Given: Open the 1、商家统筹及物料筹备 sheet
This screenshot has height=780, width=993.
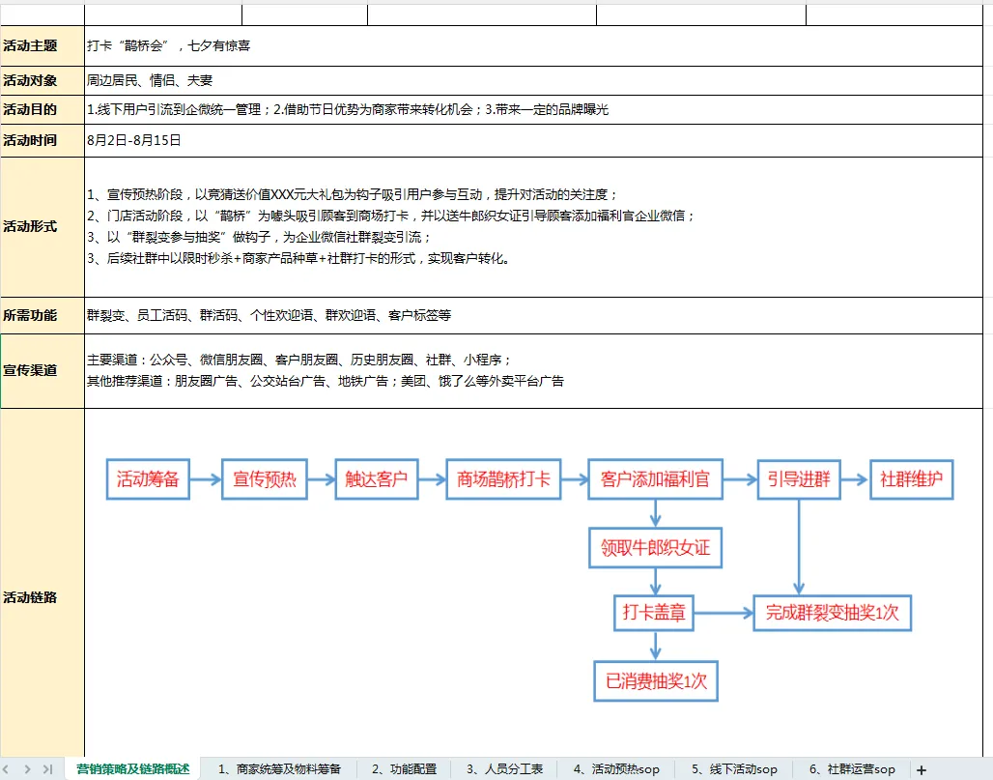Looking at the screenshot, I should coord(280,768).
